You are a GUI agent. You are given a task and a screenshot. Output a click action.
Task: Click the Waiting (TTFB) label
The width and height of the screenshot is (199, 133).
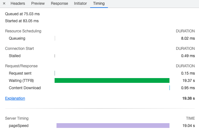point(21,81)
